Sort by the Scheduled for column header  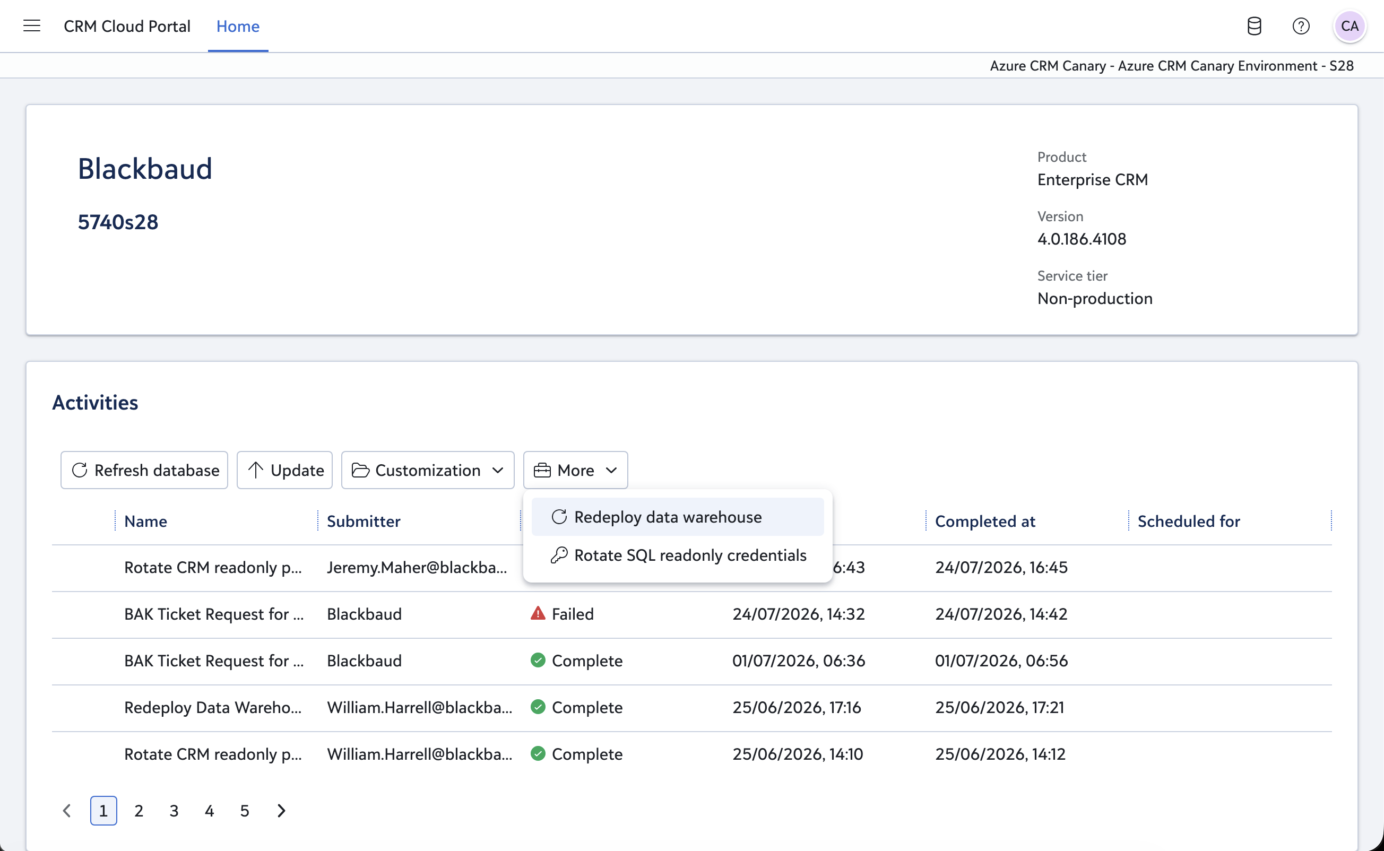coord(1189,521)
